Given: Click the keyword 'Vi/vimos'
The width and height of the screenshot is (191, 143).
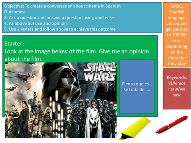Looking at the screenshot, I should tap(177, 83).
